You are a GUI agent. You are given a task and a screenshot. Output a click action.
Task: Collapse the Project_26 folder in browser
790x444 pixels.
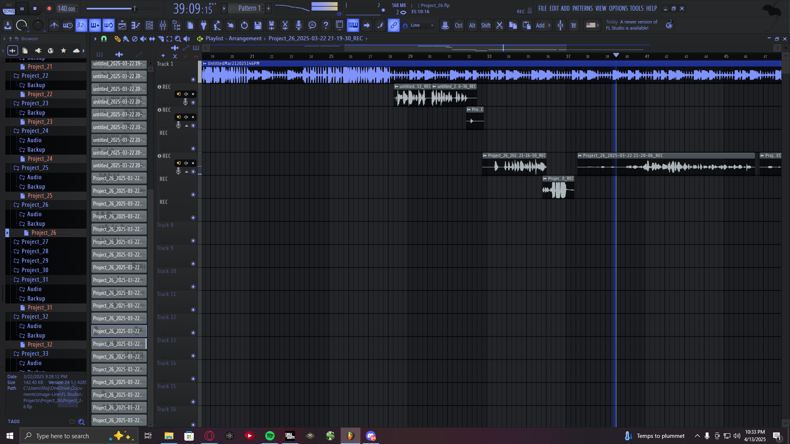click(35, 205)
